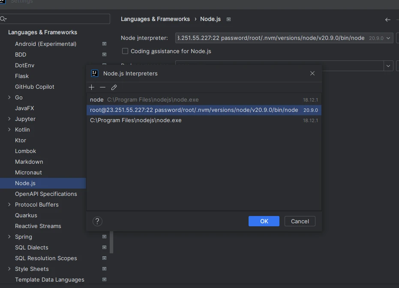Expand the Protocol Buffers node

pyautogui.click(x=9, y=204)
